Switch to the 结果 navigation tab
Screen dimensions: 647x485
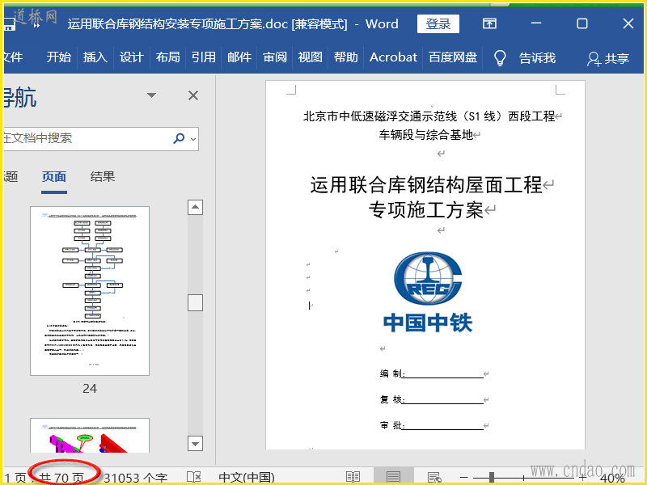point(103,177)
